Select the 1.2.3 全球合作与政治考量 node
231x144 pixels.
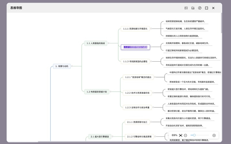pos(137,107)
